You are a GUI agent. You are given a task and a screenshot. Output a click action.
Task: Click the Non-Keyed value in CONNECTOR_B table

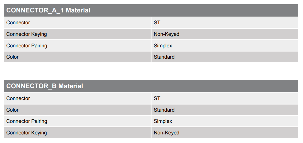click(166, 133)
